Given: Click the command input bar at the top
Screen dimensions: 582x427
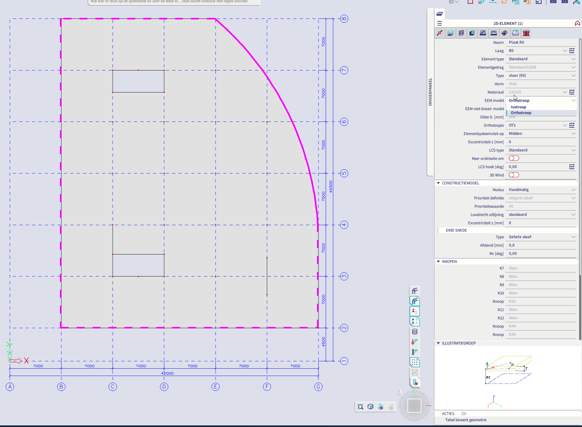Looking at the screenshot, I should [x=174, y=2].
